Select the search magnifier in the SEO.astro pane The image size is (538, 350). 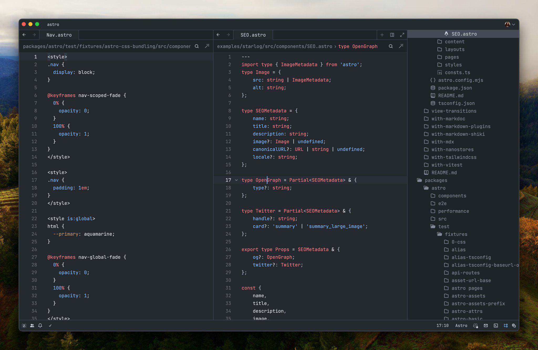[x=391, y=46]
